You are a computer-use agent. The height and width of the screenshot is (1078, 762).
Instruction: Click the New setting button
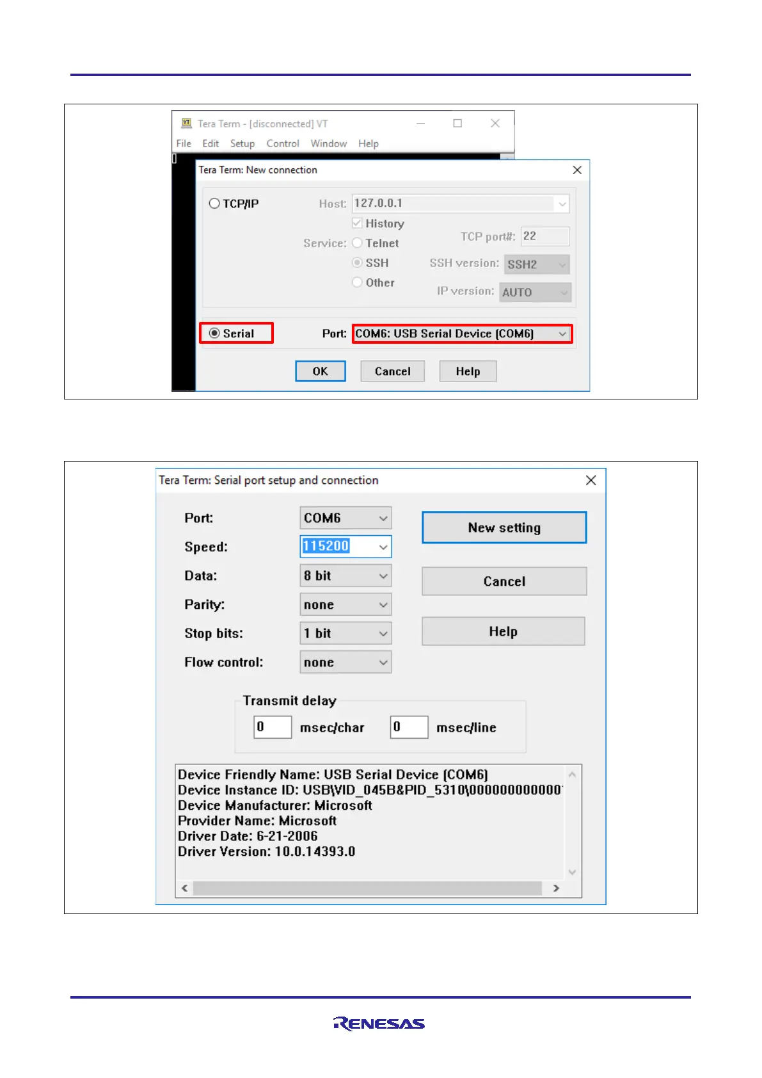[x=504, y=527]
